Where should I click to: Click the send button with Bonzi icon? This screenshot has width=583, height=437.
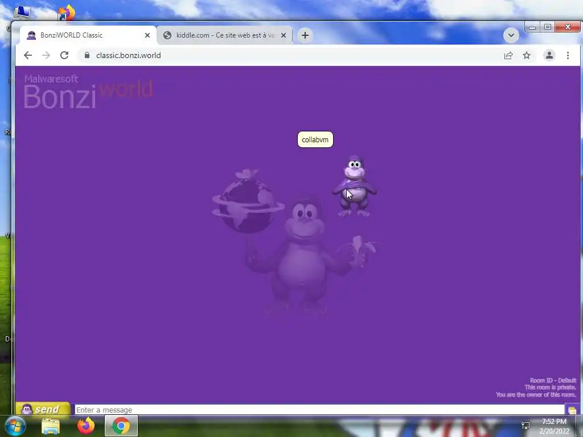tap(43, 409)
